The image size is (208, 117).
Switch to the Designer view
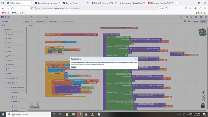click(x=195, y=21)
